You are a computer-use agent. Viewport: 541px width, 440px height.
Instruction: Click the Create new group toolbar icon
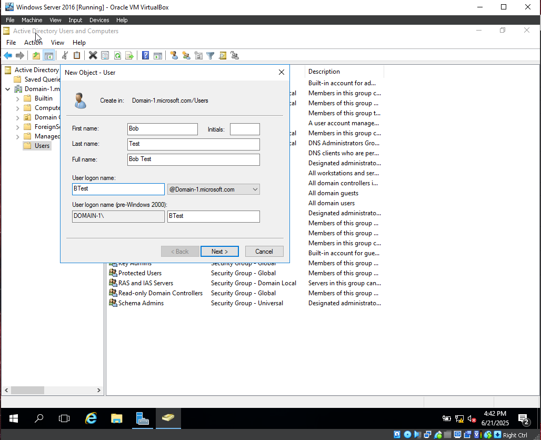pos(186,56)
